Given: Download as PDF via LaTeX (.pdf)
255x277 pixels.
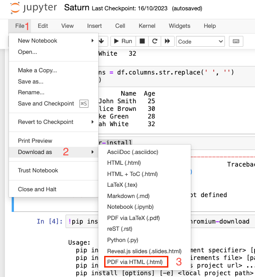Looking at the screenshot, I should pyautogui.click(x=145, y=218).
